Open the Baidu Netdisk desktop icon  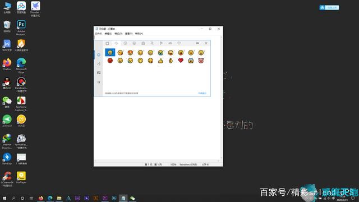tap(21, 7)
